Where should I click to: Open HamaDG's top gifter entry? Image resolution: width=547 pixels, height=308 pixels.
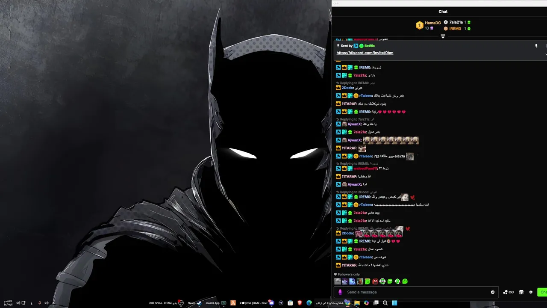pyautogui.click(x=429, y=25)
